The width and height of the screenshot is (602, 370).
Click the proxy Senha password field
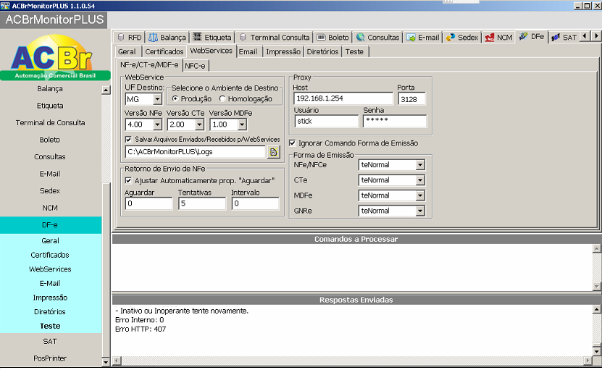pyautogui.click(x=395, y=121)
